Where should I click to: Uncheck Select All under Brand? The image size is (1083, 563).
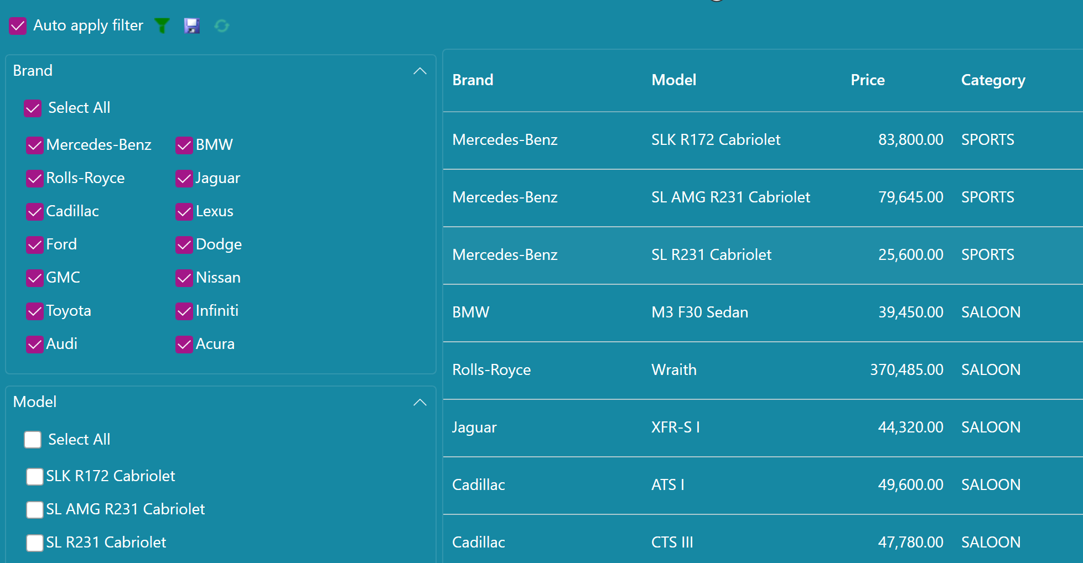coord(33,108)
